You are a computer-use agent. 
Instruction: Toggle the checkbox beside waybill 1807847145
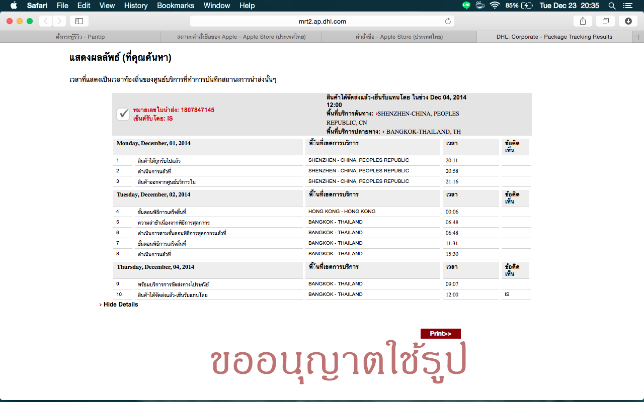pos(123,114)
